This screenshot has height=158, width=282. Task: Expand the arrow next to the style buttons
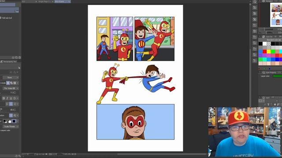pos(18,98)
